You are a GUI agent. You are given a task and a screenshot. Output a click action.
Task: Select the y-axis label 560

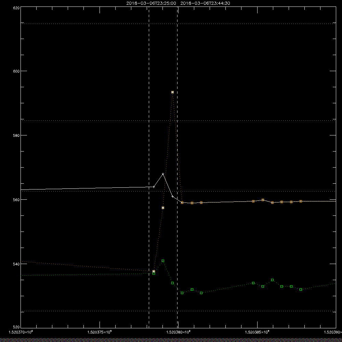(16, 200)
